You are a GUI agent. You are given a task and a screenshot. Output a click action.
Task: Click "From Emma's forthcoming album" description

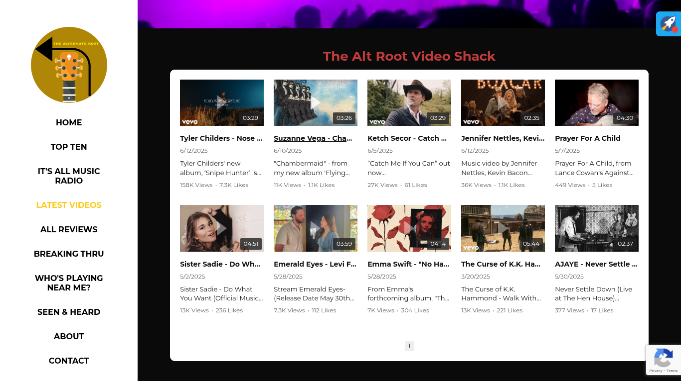408,293
